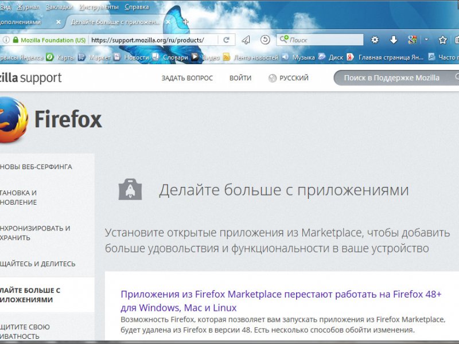This screenshot has width=459, height=344.
Task: Select Установка и обновление sidebar topic
Action: tap(18, 197)
